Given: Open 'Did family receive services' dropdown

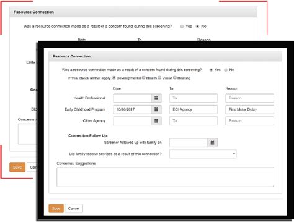Looking at the screenshot, I should pyautogui.click(x=203, y=154).
